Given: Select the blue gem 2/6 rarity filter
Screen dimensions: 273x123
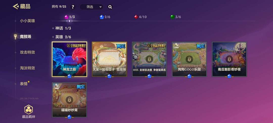Looking at the screenshot, I should click(105, 17).
